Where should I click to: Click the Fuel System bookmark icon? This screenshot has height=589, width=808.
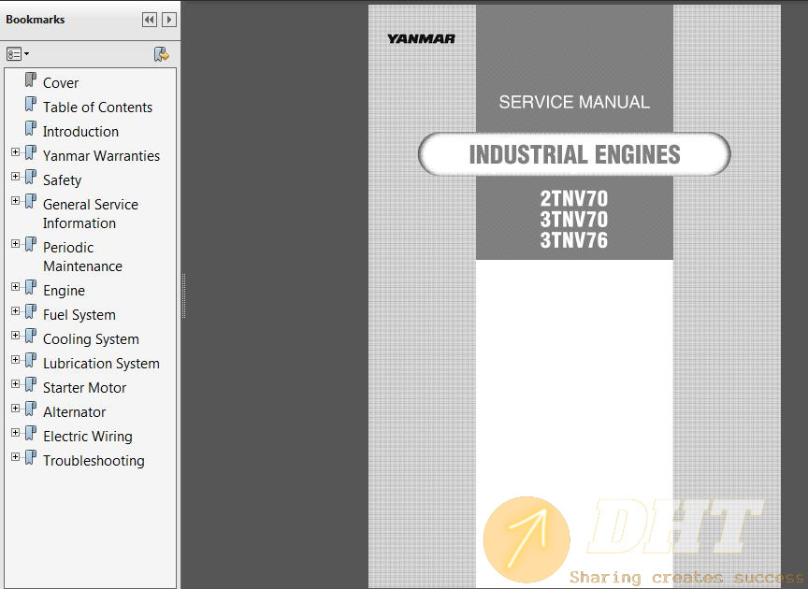tap(31, 311)
